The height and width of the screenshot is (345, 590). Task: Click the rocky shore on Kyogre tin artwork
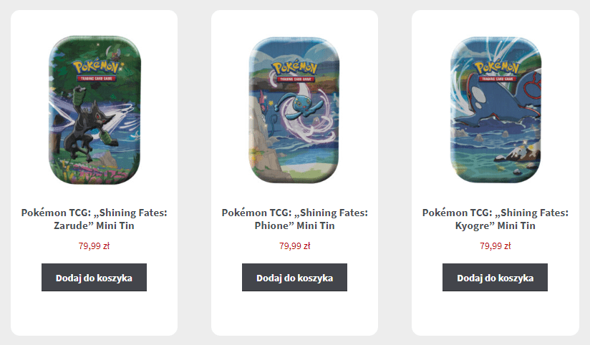point(521,156)
